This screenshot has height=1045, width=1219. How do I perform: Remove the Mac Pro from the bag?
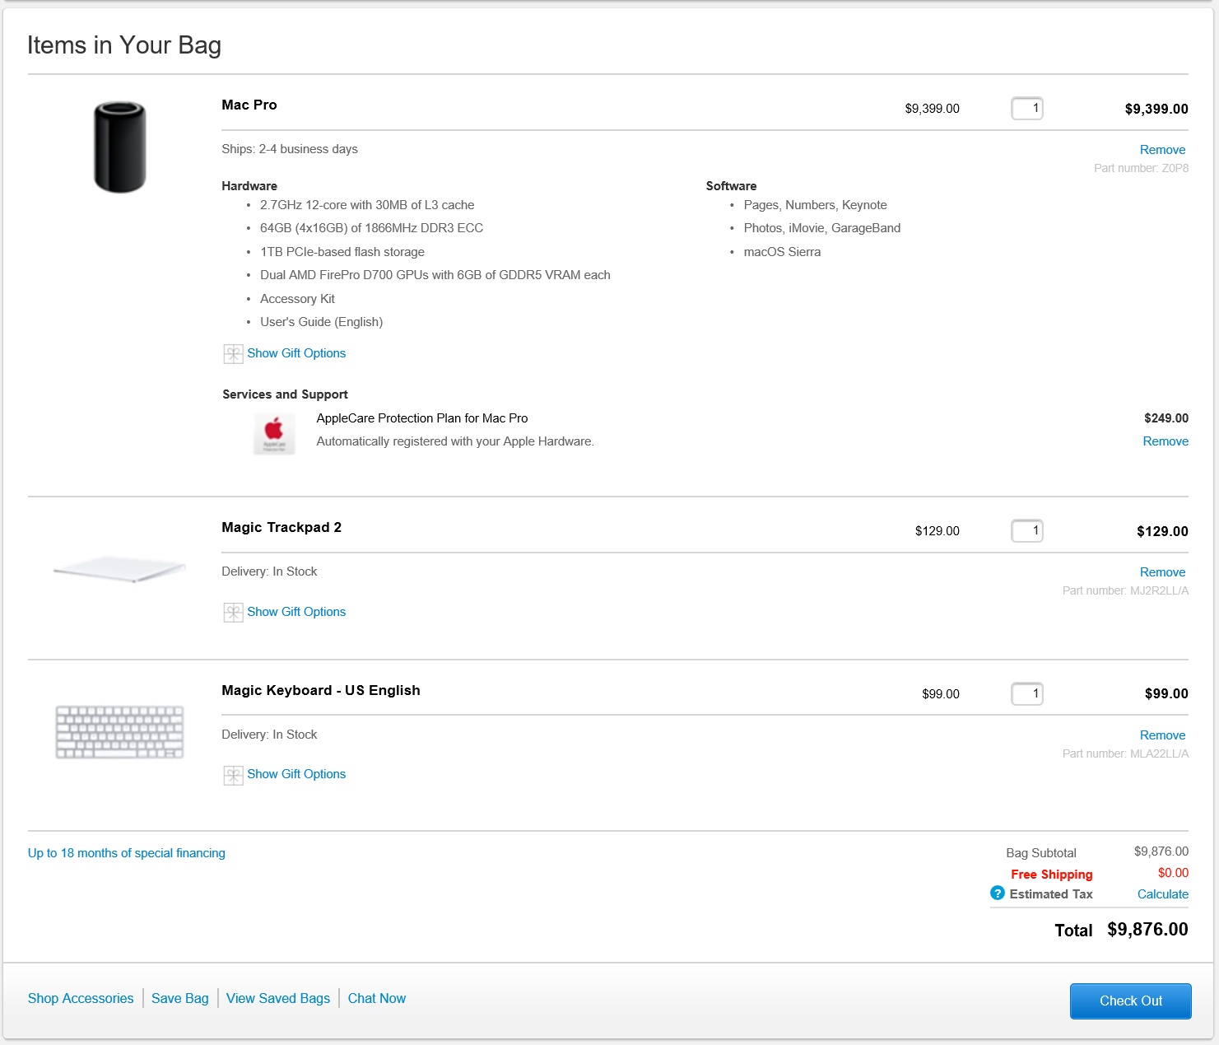pyautogui.click(x=1162, y=150)
